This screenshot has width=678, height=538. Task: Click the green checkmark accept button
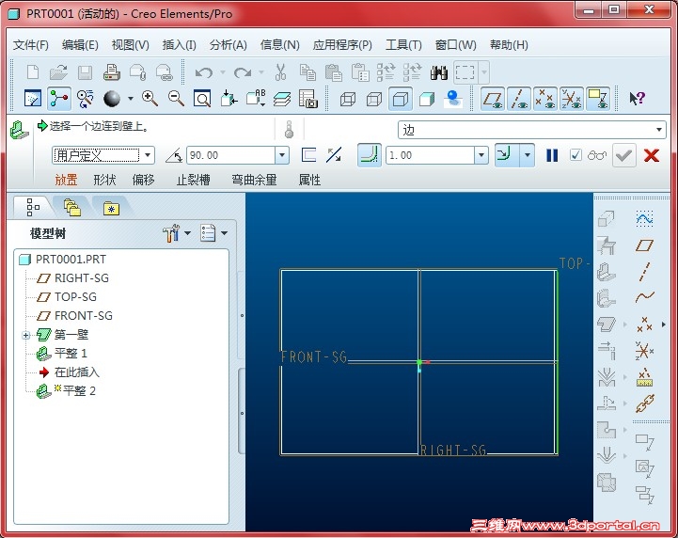624,155
